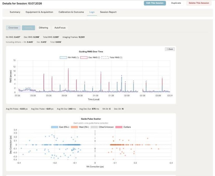Viewport: 215px width, 176px height.
Task: Click Delete This Session
Action: (x=199, y=3)
